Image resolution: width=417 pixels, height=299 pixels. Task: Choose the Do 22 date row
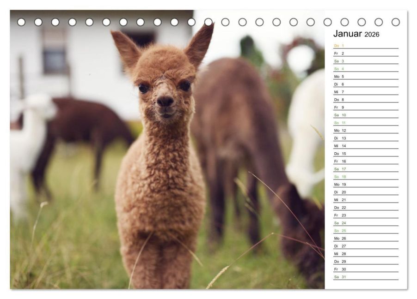click(365, 207)
